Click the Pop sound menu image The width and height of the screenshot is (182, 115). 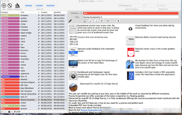[73, 52]
